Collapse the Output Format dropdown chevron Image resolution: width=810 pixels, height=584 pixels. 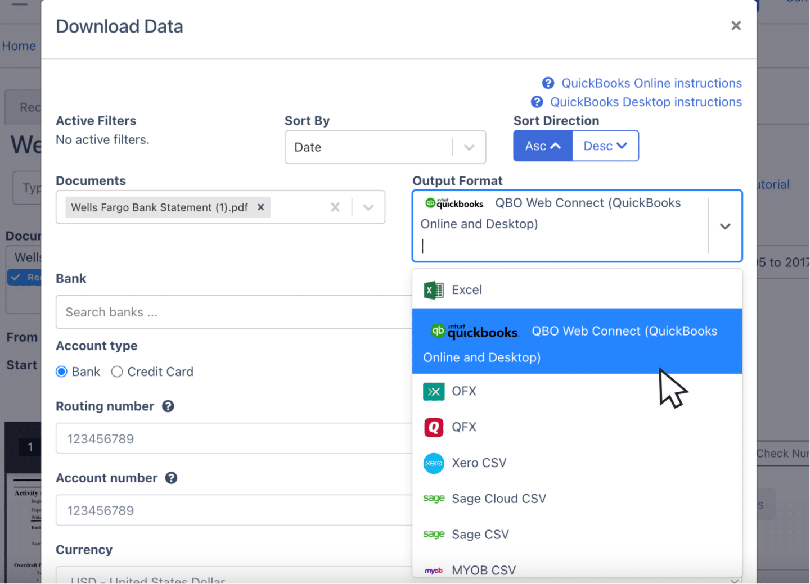coord(725,226)
